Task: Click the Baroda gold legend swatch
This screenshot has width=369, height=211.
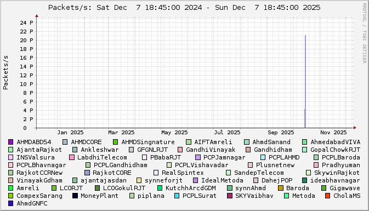Action: [x=280, y=188]
